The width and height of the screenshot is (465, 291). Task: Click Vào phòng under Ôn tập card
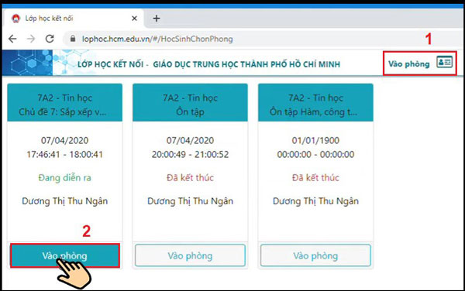[190, 255]
